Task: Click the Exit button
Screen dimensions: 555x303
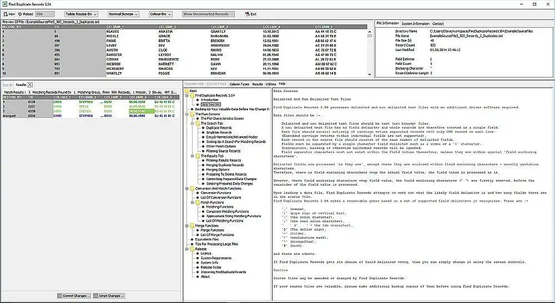Action: pos(251,14)
